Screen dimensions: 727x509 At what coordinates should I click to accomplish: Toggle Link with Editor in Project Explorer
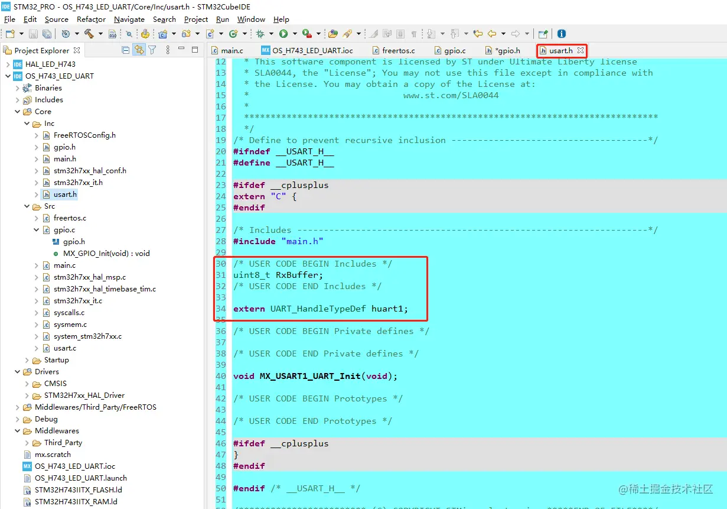(x=139, y=50)
